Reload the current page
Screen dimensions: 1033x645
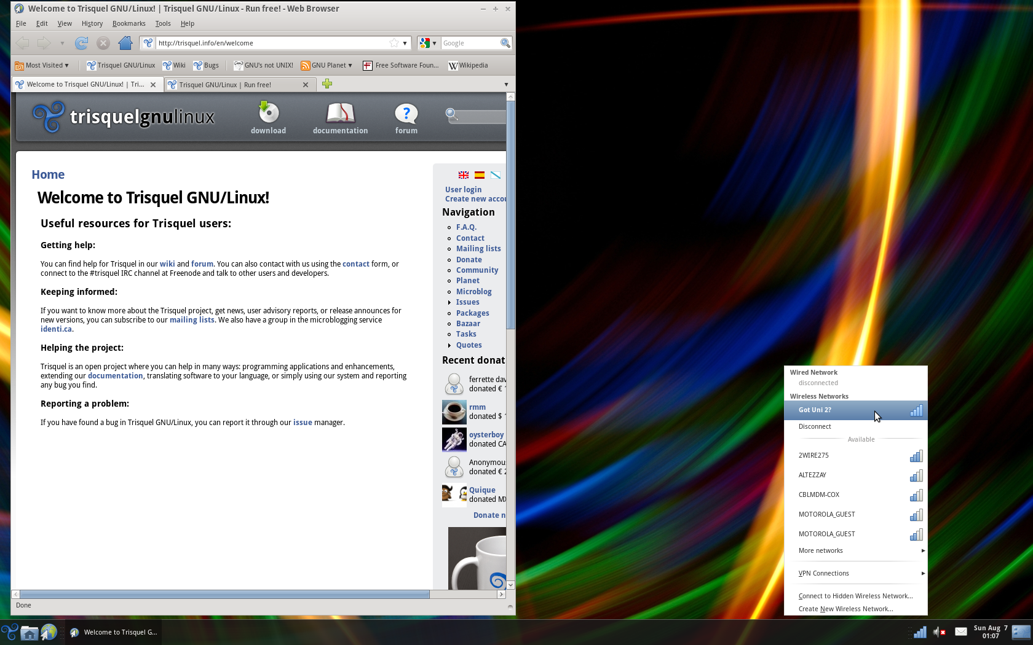81,43
